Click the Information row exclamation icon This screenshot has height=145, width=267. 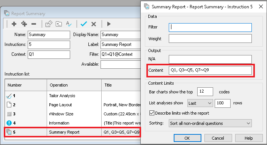[9, 123]
